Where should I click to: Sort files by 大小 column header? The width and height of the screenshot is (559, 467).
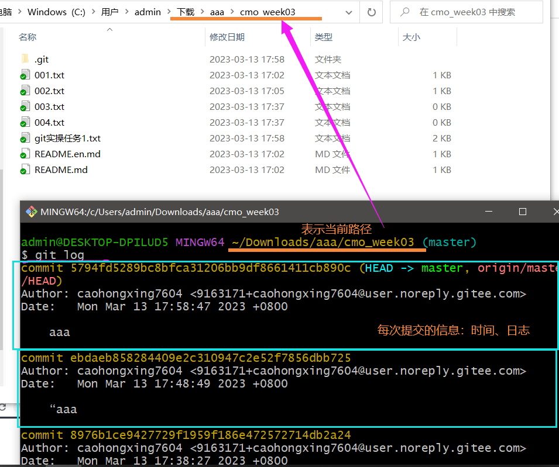tap(411, 37)
